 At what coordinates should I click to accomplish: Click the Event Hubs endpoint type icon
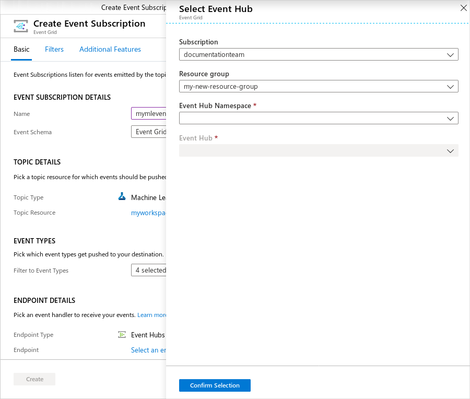pyautogui.click(x=122, y=335)
